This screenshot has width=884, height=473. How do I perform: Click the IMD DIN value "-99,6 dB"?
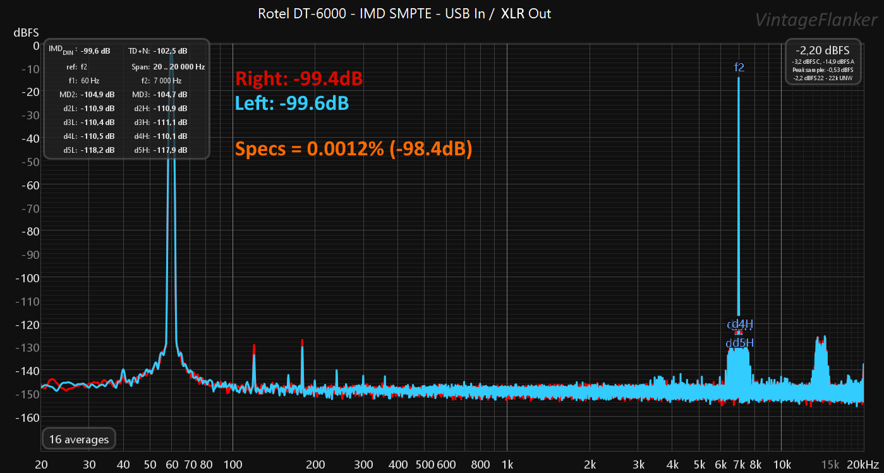tap(95, 51)
